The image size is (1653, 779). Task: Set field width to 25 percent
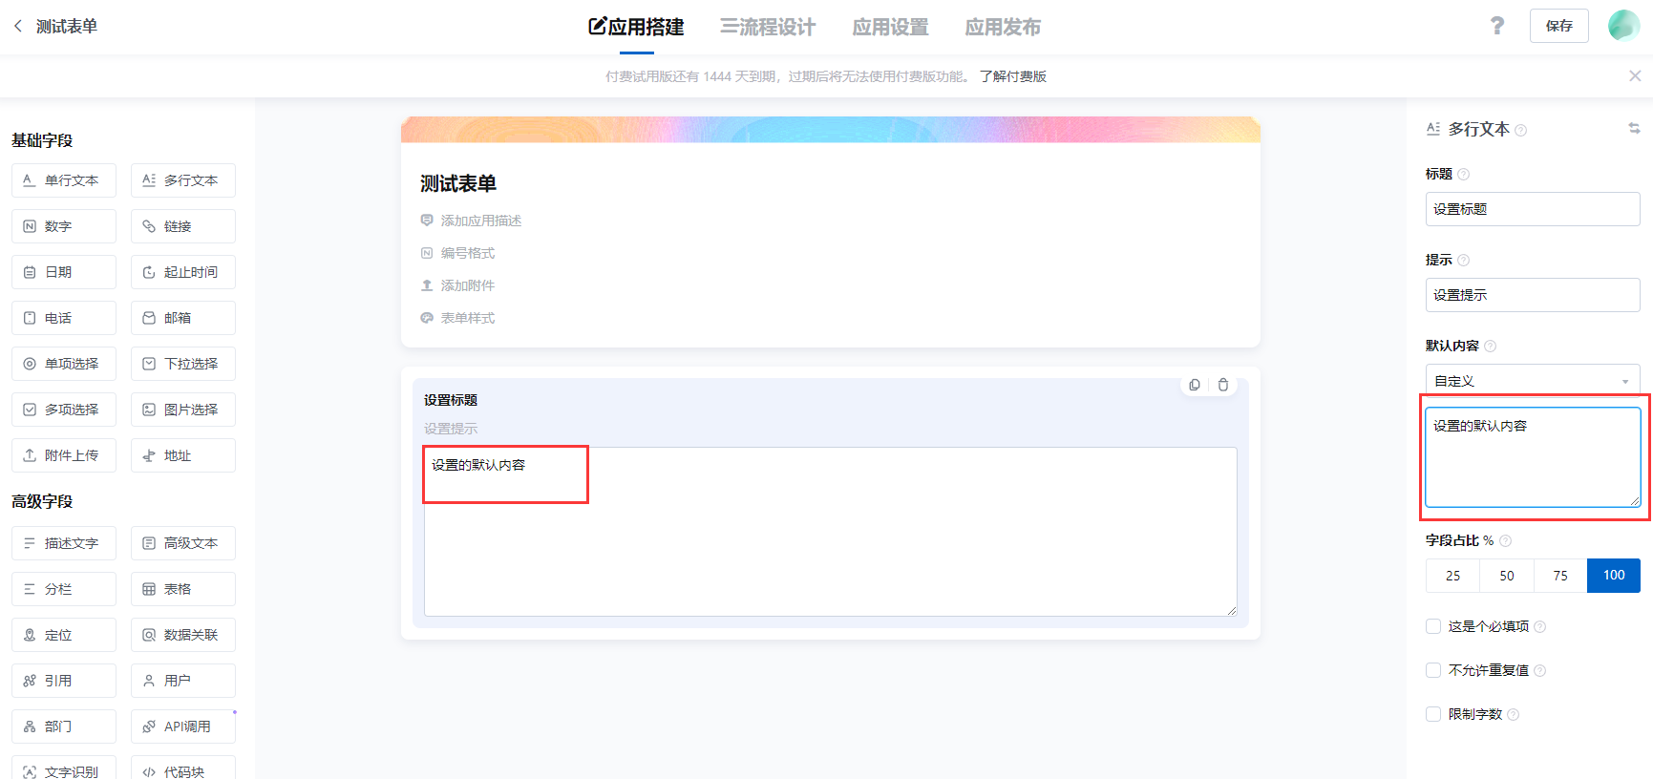point(1452,576)
